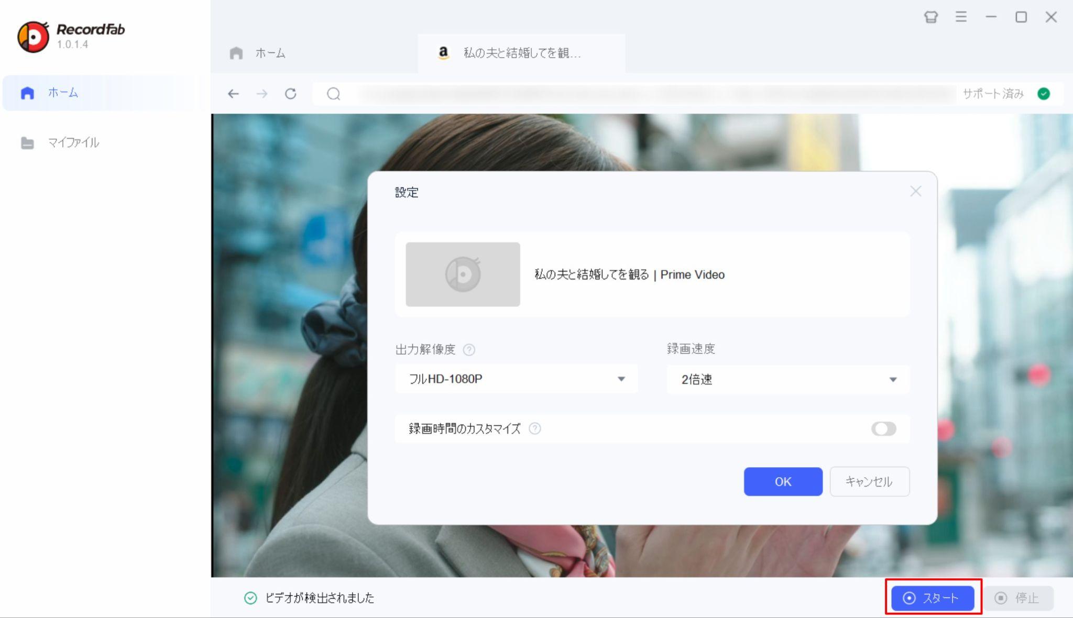1073x618 pixels.
Task: Click the version number 1.0.1.4
Action: pos(72,45)
